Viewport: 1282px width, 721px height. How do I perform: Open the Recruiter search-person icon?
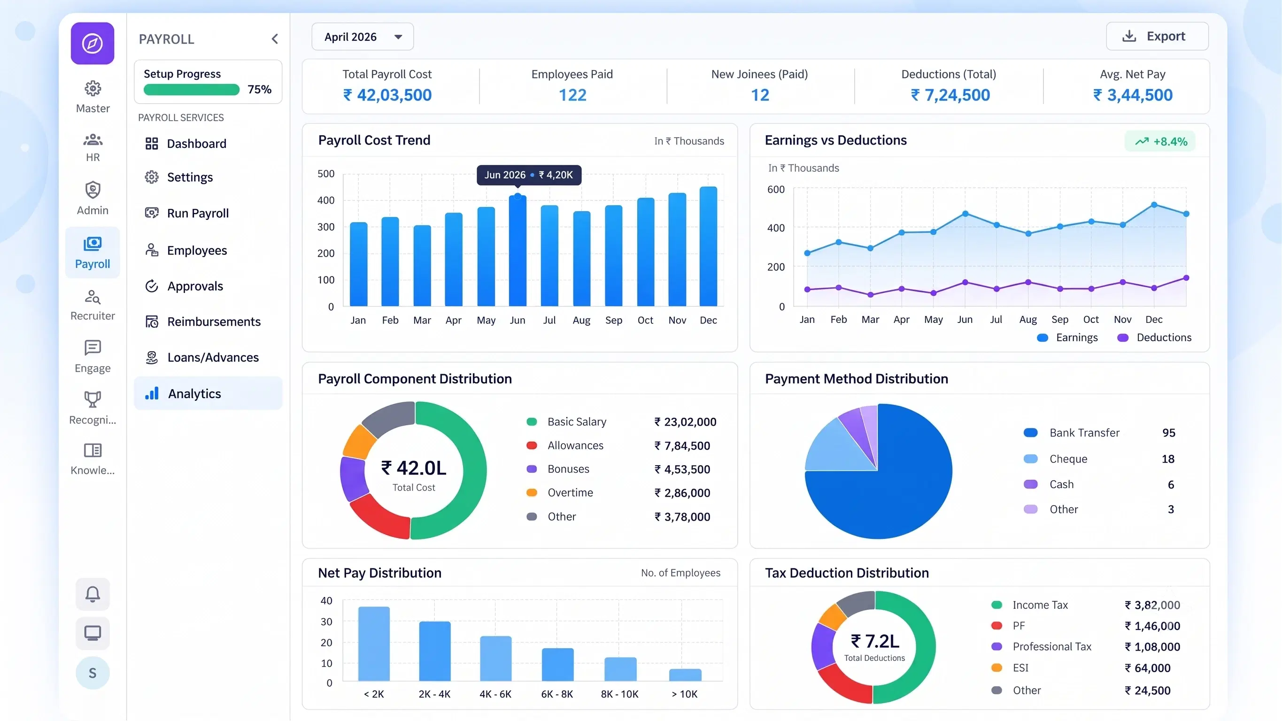pyautogui.click(x=93, y=297)
